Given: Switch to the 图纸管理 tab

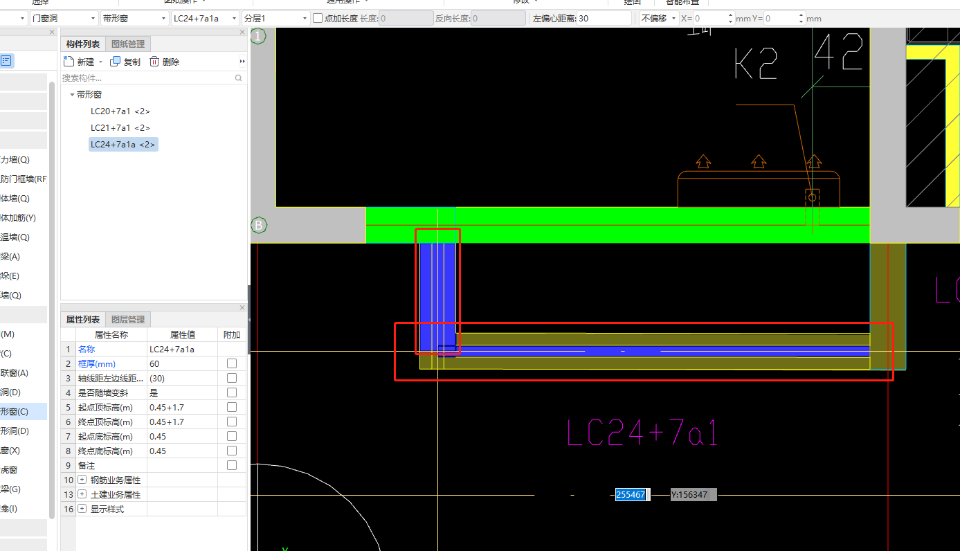Looking at the screenshot, I should pos(128,44).
